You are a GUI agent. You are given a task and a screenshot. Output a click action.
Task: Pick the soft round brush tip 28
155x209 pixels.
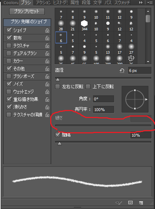pos(61,26)
